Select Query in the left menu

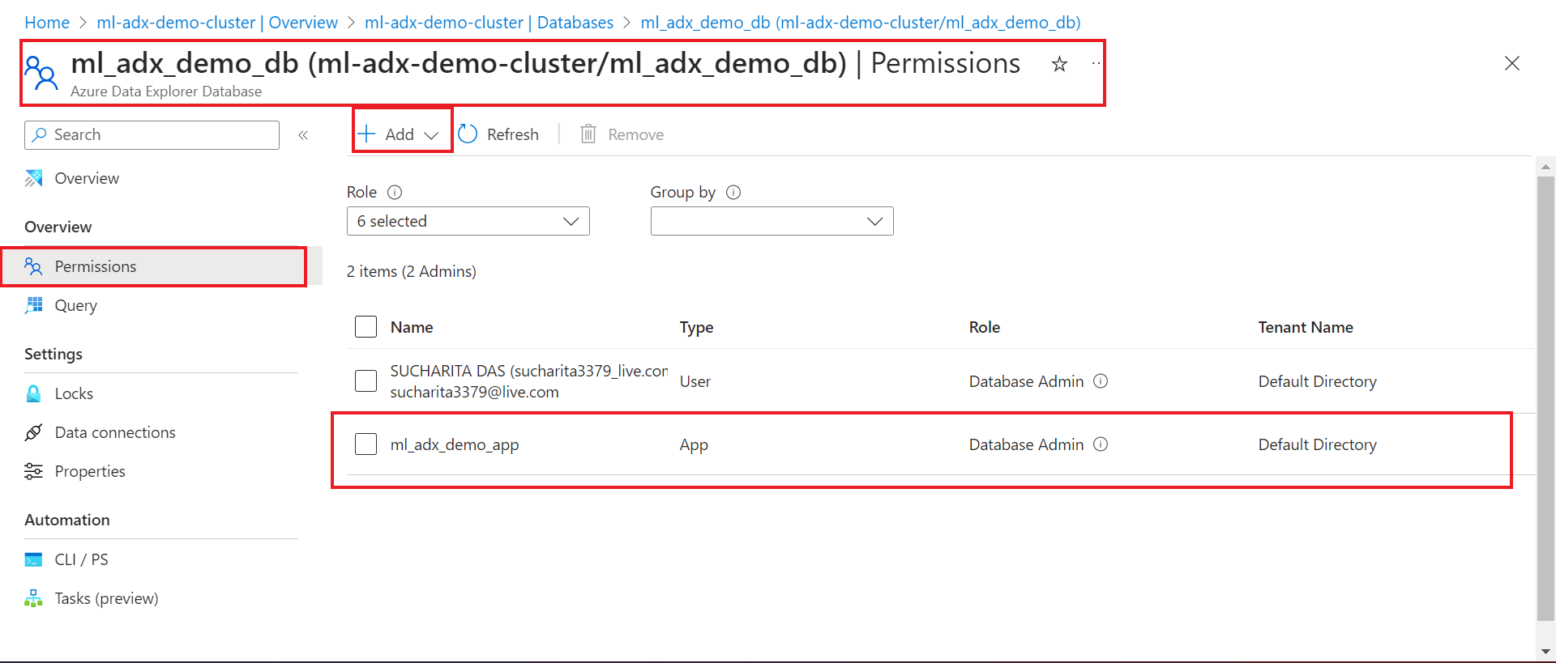pyautogui.click(x=75, y=305)
